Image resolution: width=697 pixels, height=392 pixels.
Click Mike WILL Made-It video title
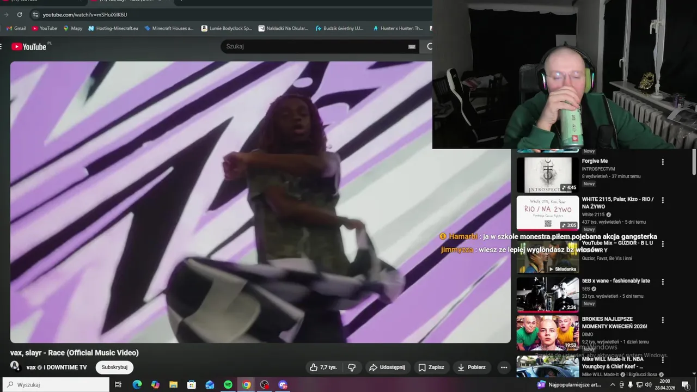point(613,363)
